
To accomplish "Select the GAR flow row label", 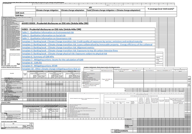I will click(x=25, y=16).
